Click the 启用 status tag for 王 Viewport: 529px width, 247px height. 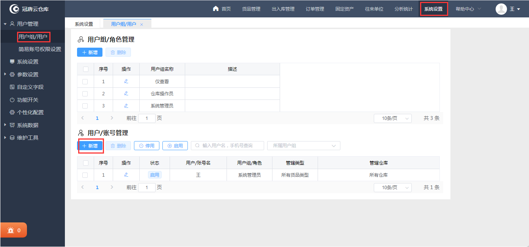(155, 175)
